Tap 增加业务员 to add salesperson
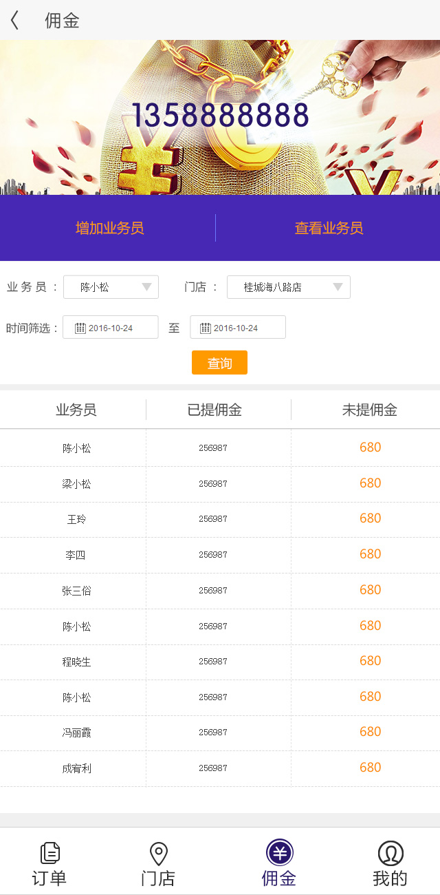The width and height of the screenshot is (440, 895). (110, 228)
